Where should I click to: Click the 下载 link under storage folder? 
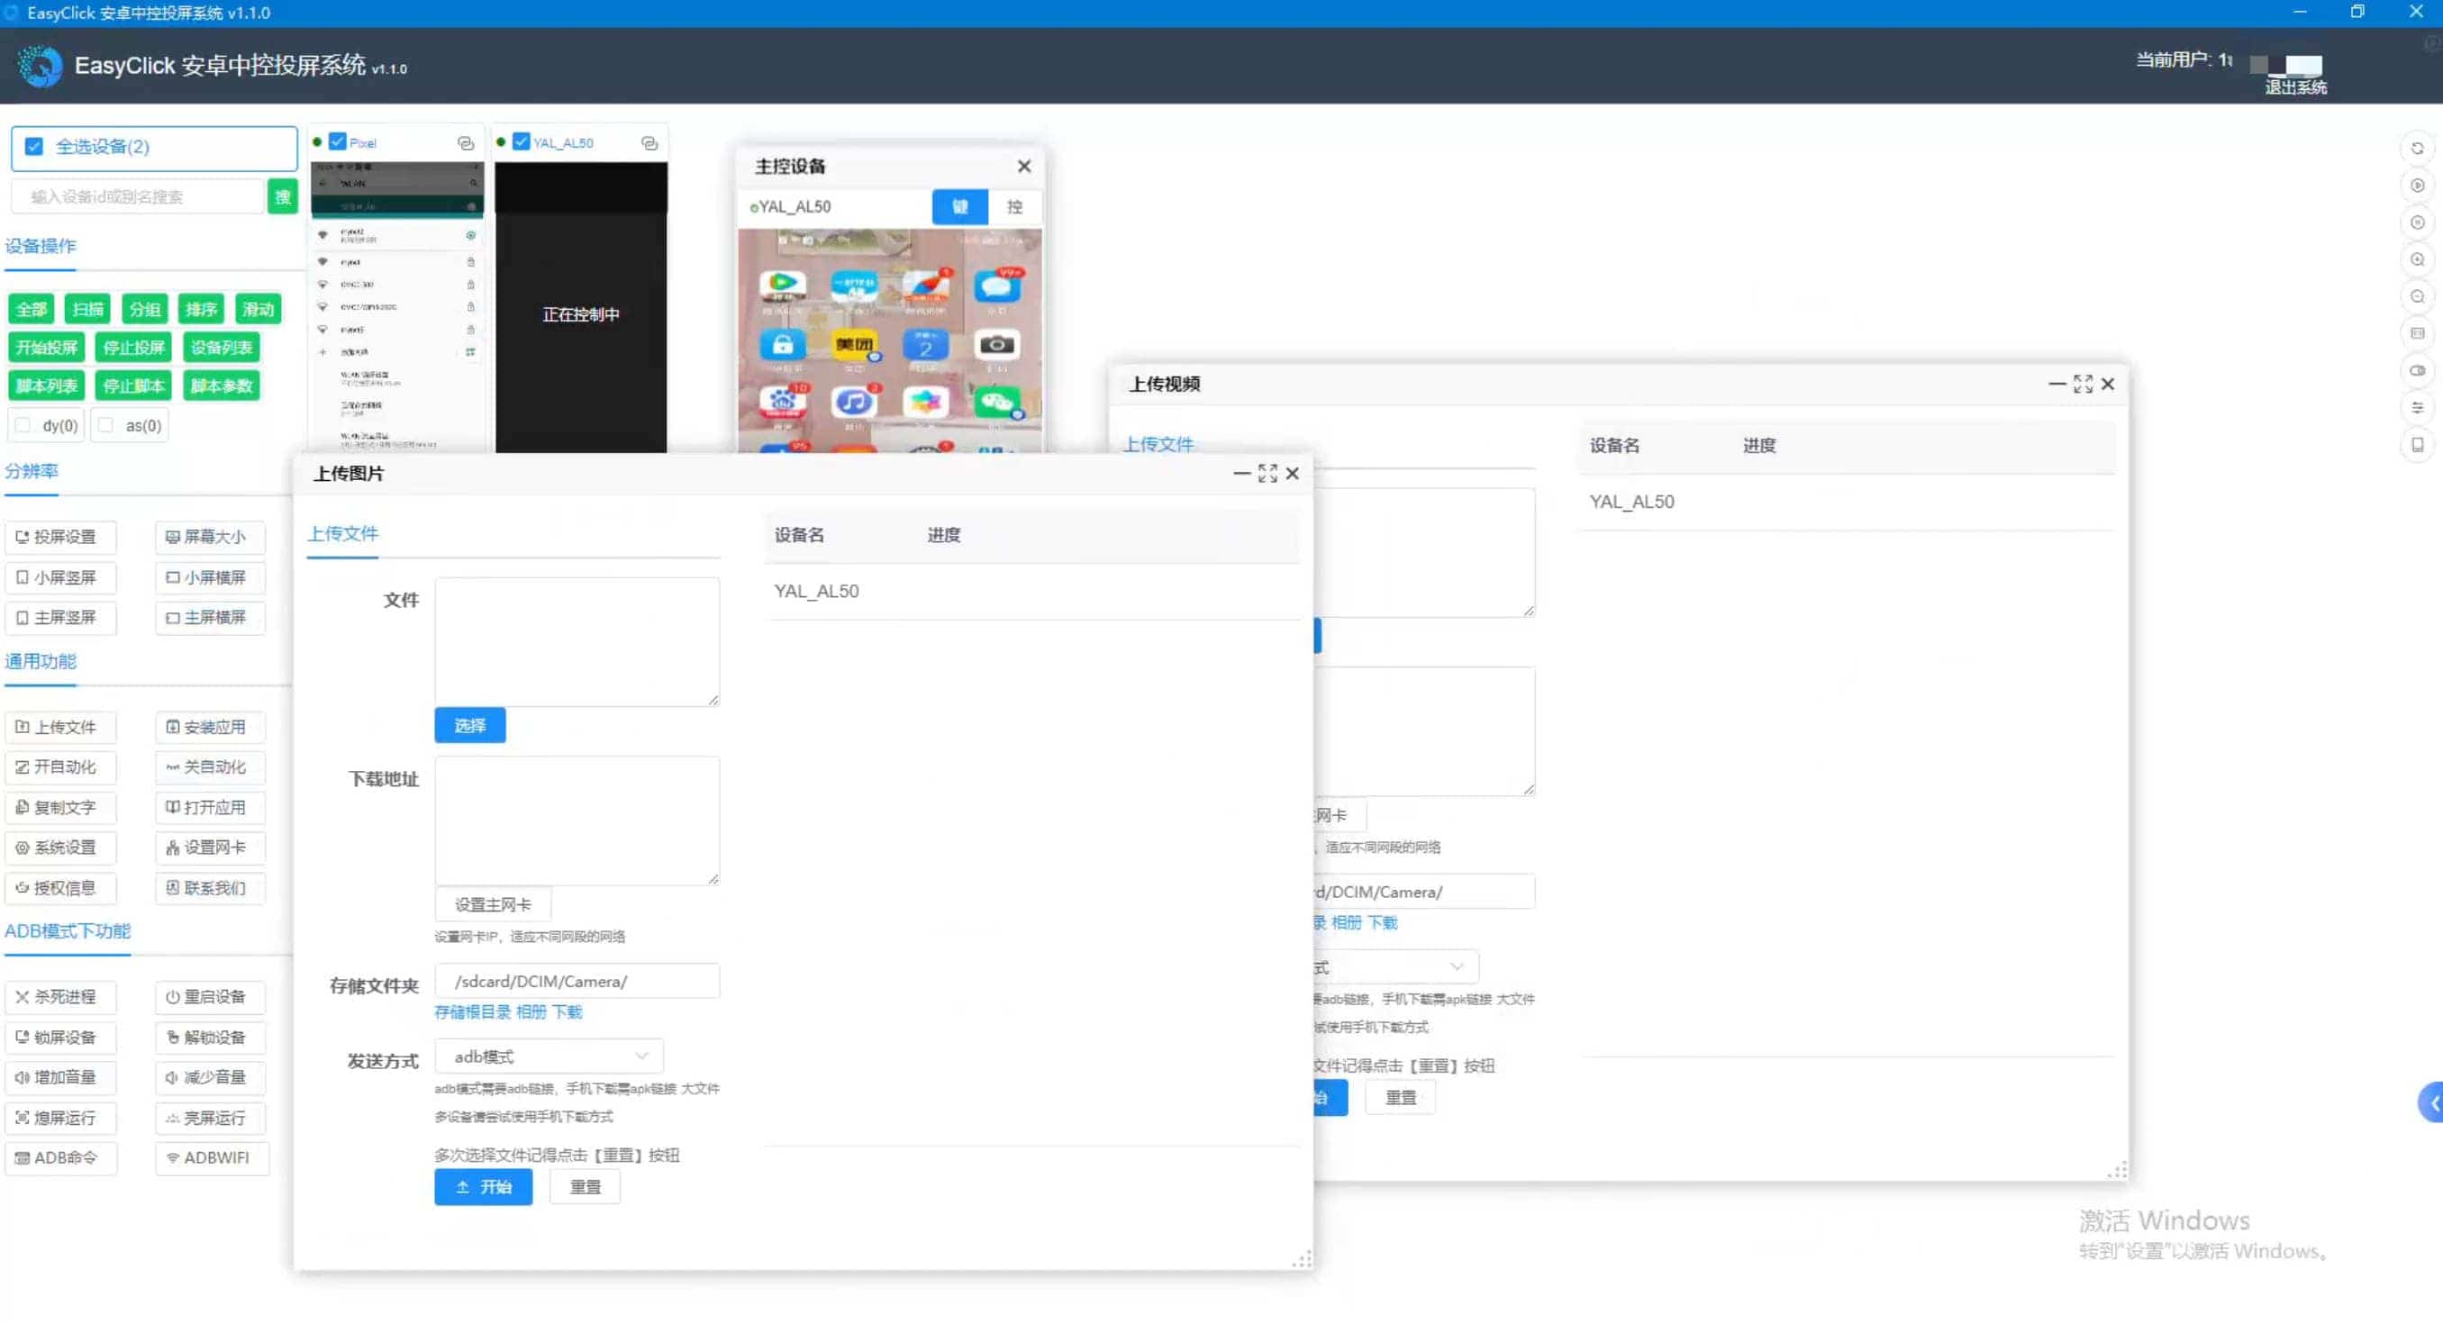click(568, 1012)
